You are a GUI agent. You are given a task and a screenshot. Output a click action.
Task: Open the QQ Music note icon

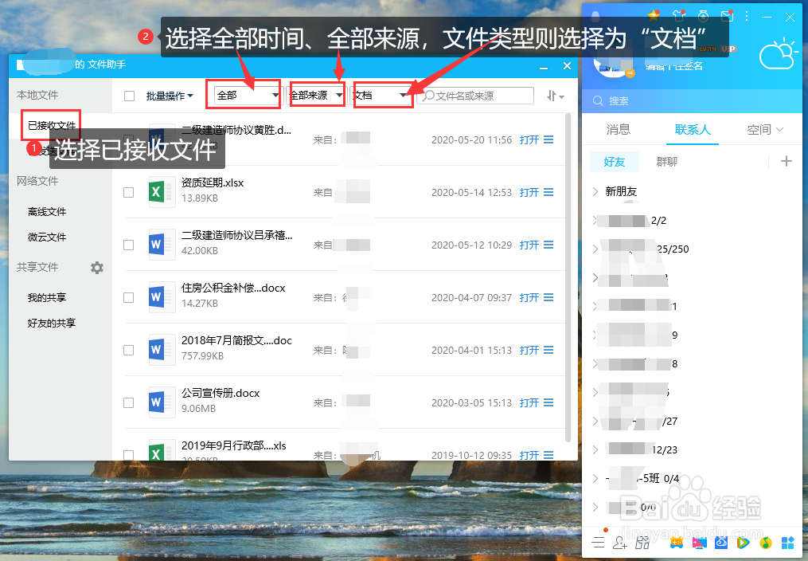766,543
